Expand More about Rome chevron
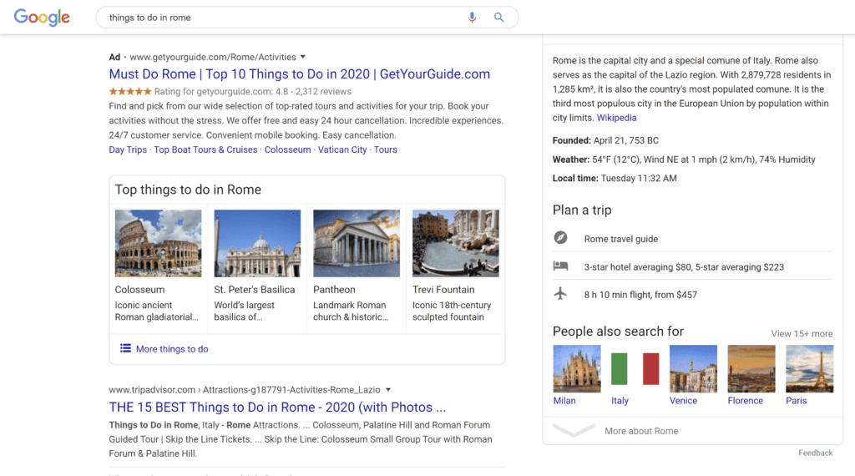This screenshot has width=855, height=476. point(574,430)
